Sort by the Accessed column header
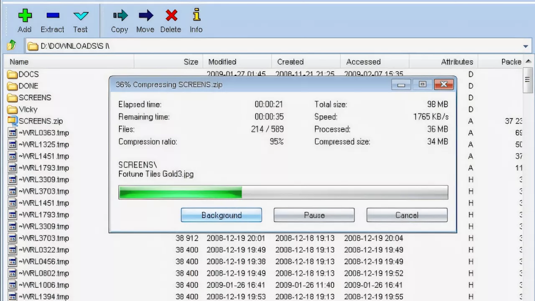Image resolution: width=535 pixels, height=301 pixels. (375, 62)
